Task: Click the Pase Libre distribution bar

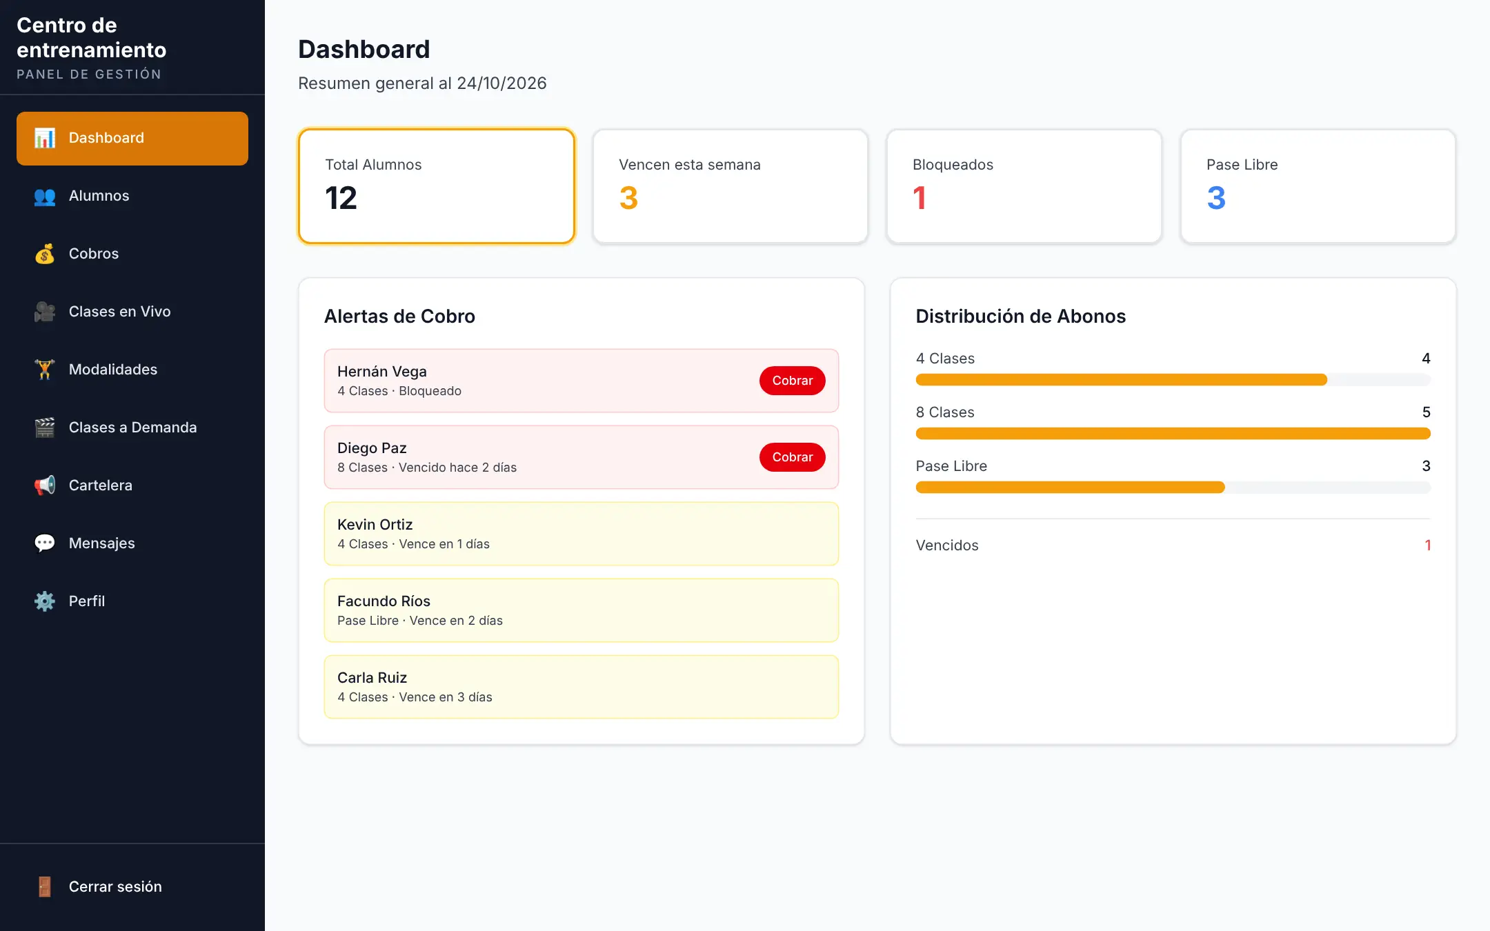Action: tap(1173, 487)
